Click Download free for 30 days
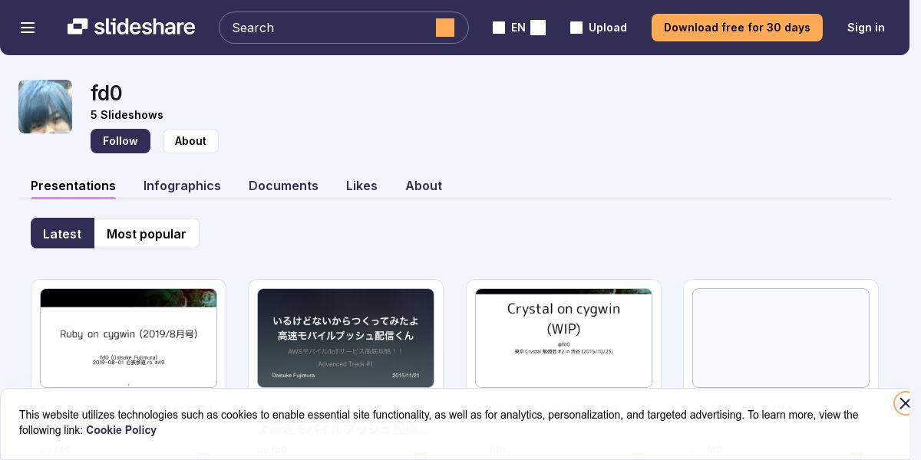This screenshot has height=460, width=921. coord(737,28)
